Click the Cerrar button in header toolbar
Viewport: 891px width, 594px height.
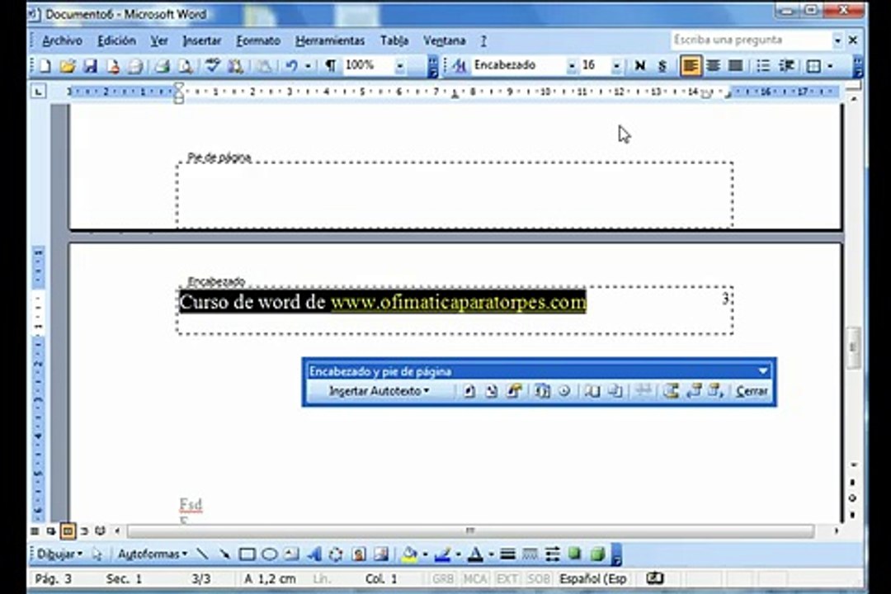click(752, 391)
